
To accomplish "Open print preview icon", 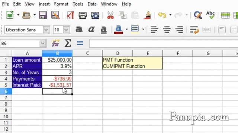I will click(95, 15).
